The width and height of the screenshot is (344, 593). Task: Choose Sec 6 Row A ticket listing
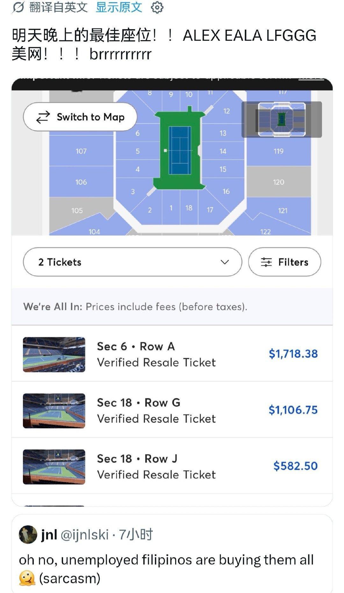click(172, 354)
